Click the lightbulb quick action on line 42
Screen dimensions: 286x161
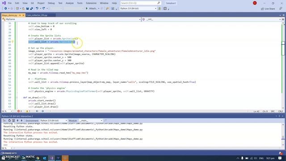(x=13, y=42)
